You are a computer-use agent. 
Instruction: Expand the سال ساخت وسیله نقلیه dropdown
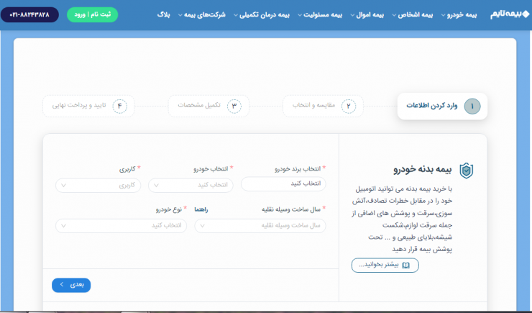pyautogui.click(x=260, y=225)
